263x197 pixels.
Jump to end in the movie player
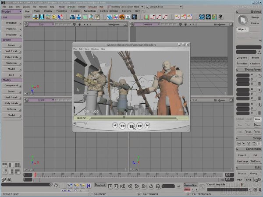tap(147, 125)
